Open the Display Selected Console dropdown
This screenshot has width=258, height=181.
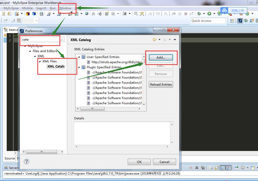[x=247, y=168]
